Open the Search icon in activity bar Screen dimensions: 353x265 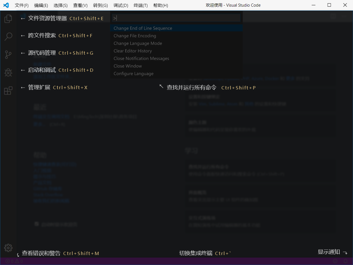[x=8, y=36]
